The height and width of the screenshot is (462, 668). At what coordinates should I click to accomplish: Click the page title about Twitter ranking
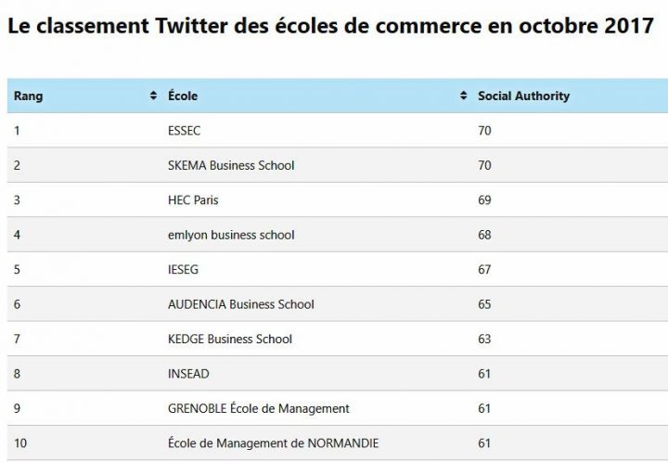(330, 25)
